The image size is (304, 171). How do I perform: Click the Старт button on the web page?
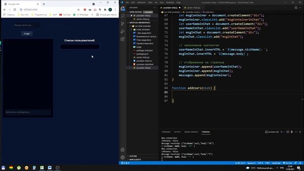point(27,34)
